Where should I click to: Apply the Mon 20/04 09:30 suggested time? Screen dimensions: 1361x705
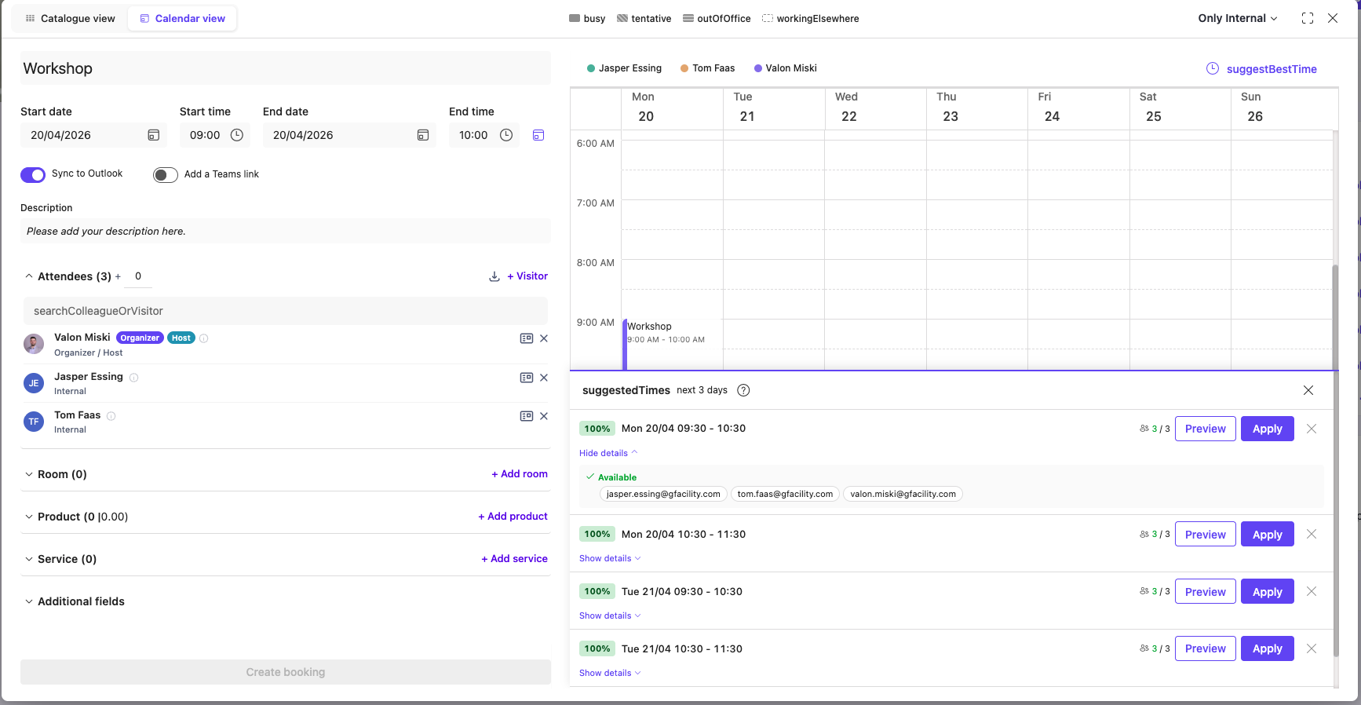[1267, 429]
